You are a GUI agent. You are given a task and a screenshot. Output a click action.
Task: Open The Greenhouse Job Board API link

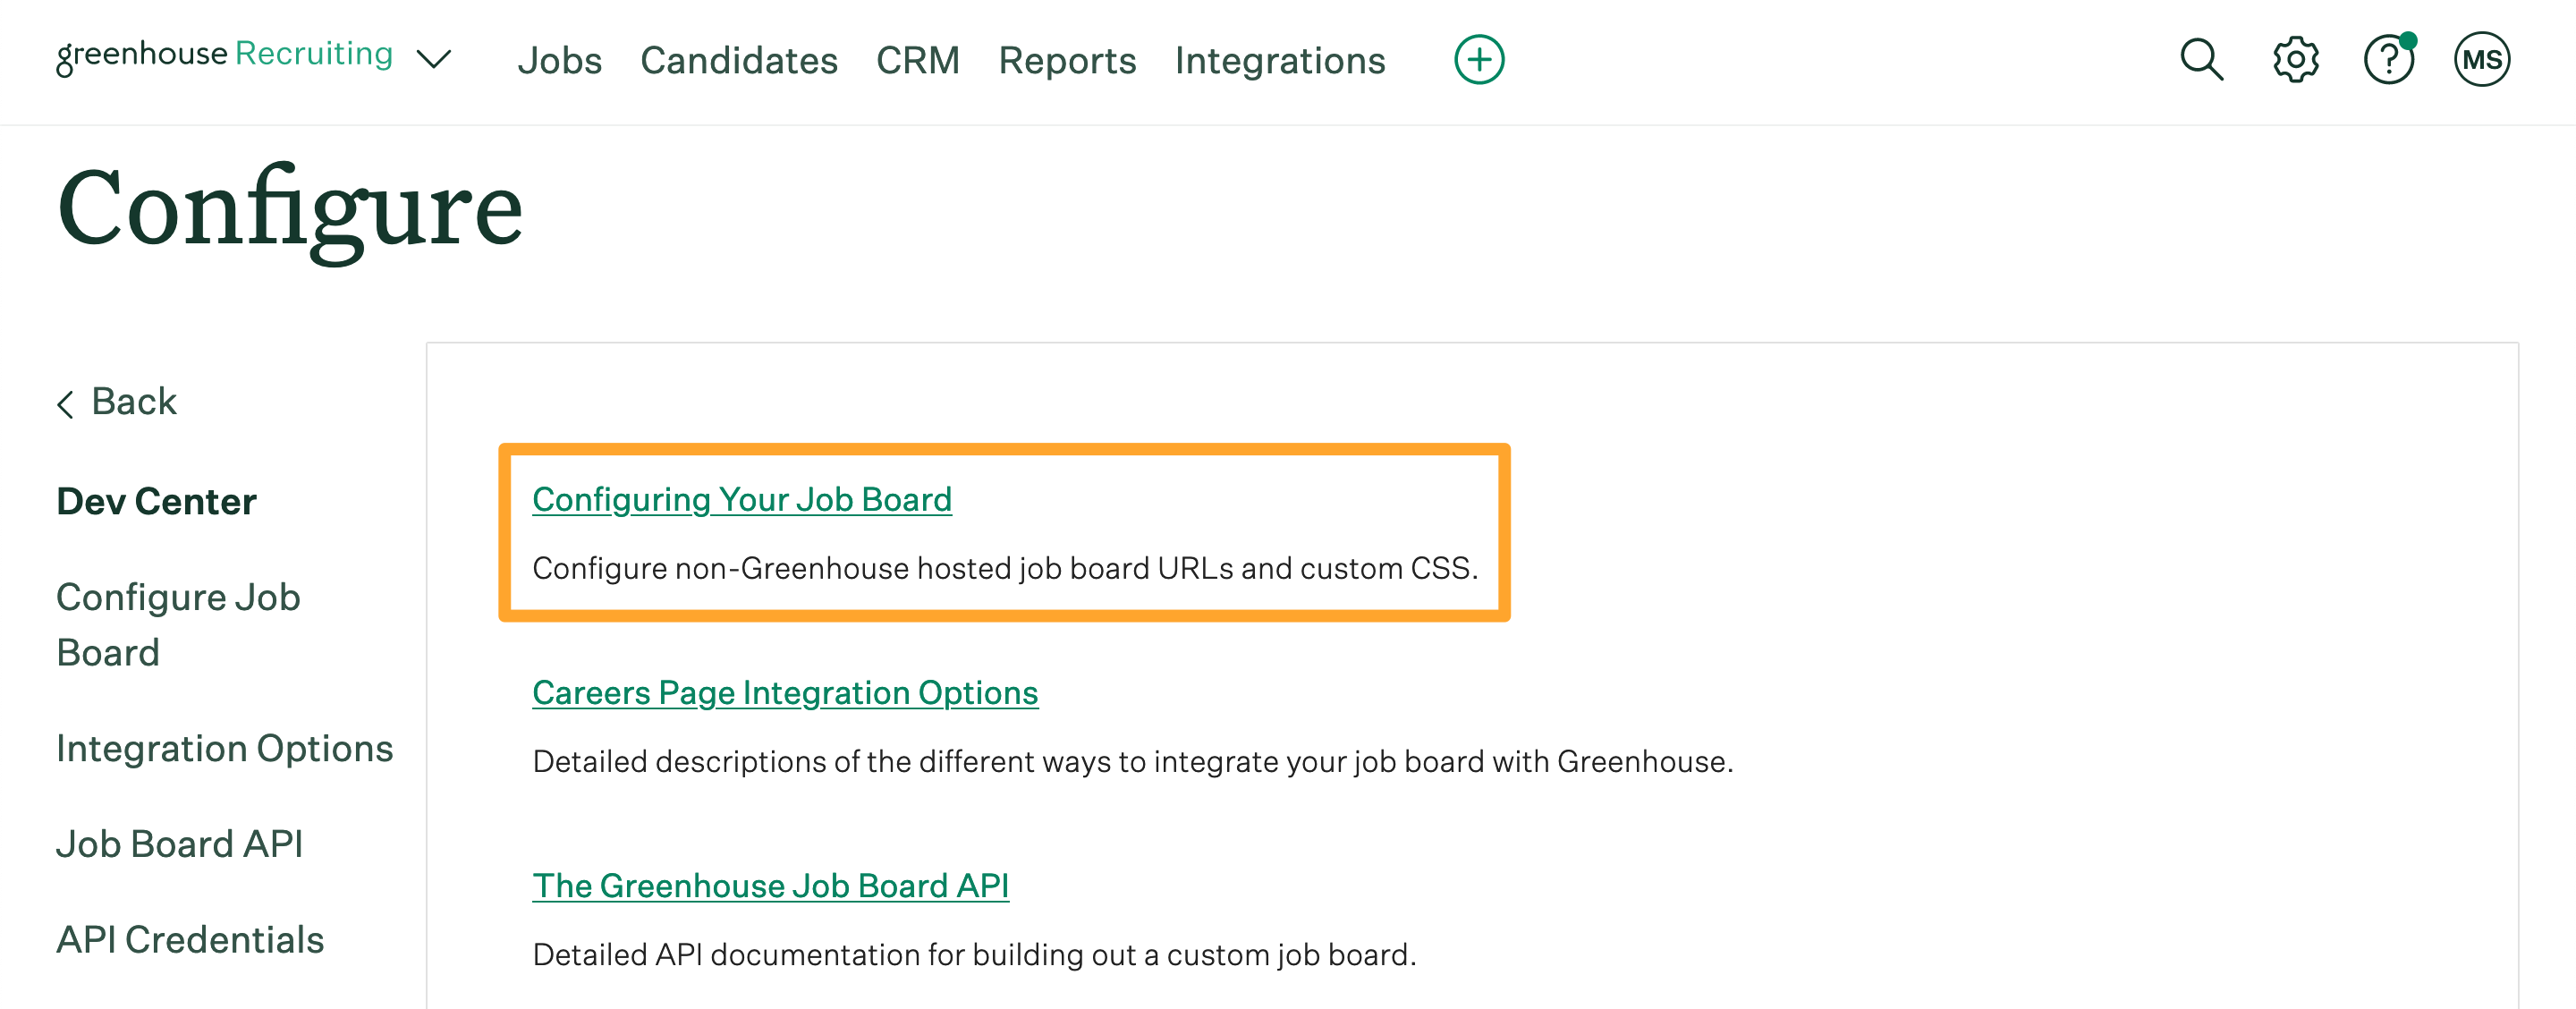pos(770,885)
